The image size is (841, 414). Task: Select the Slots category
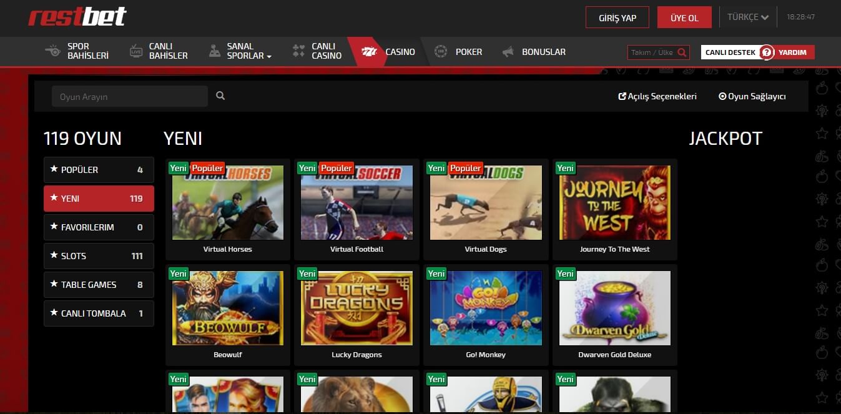[99, 256]
